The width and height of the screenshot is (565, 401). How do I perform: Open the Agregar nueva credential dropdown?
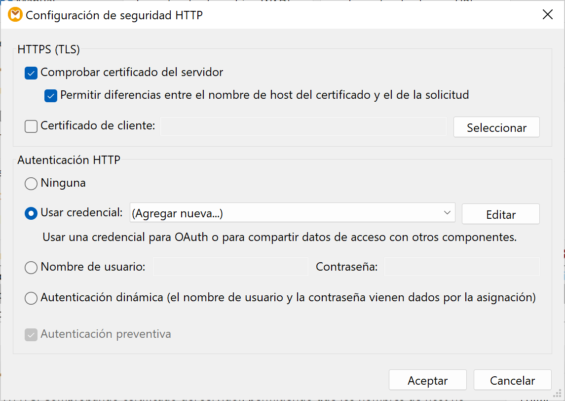pyautogui.click(x=292, y=213)
